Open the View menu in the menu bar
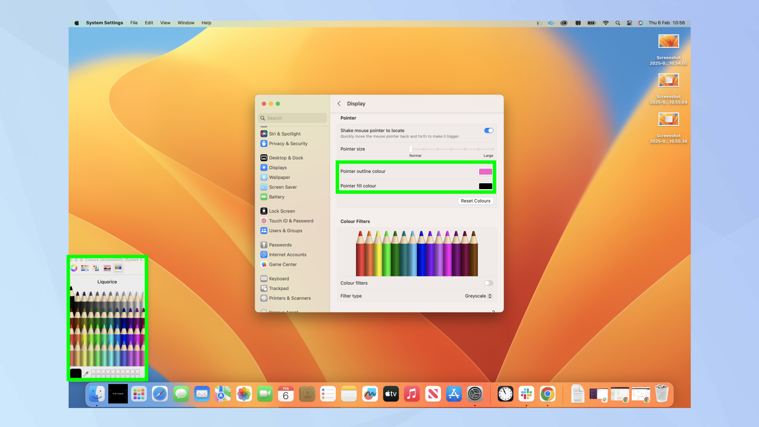This screenshot has height=427, width=759. [x=165, y=23]
